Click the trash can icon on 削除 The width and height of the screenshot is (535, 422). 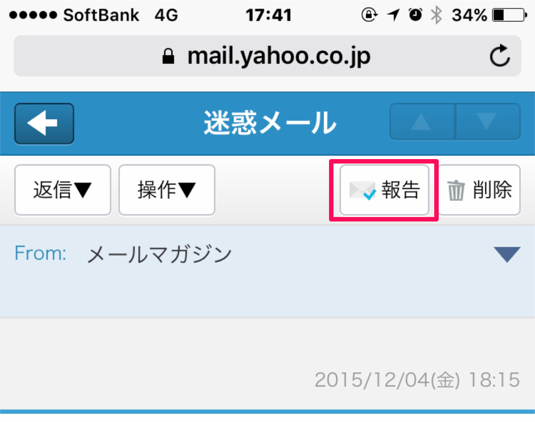(x=456, y=191)
